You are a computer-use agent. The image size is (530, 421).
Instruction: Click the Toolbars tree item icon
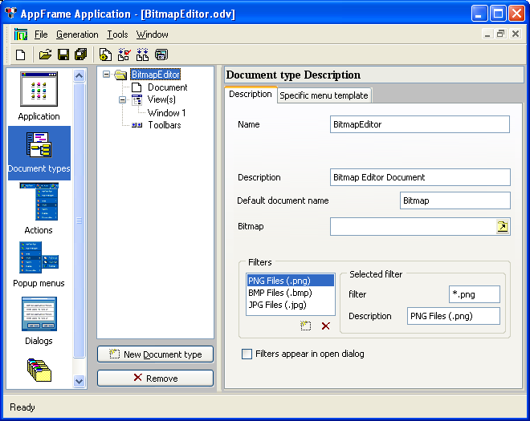[137, 125]
